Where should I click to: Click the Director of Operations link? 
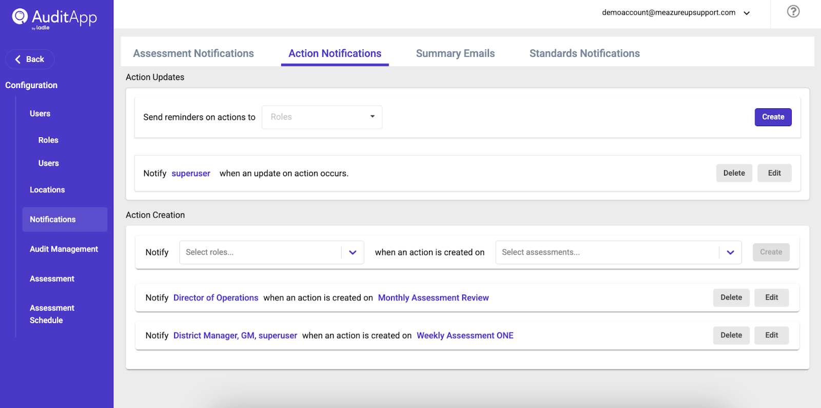click(x=216, y=298)
